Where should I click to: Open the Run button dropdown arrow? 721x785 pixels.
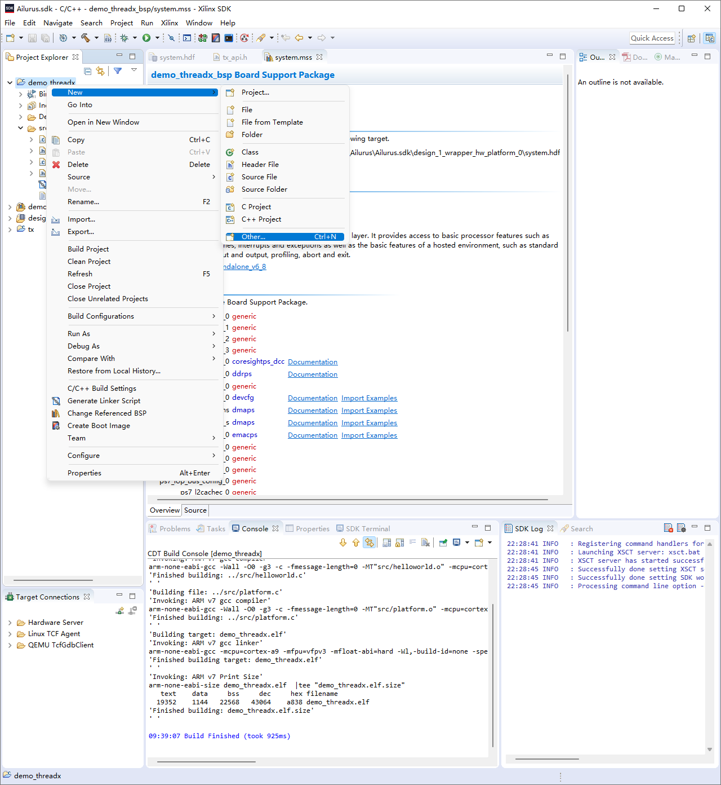[x=157, y=38]
